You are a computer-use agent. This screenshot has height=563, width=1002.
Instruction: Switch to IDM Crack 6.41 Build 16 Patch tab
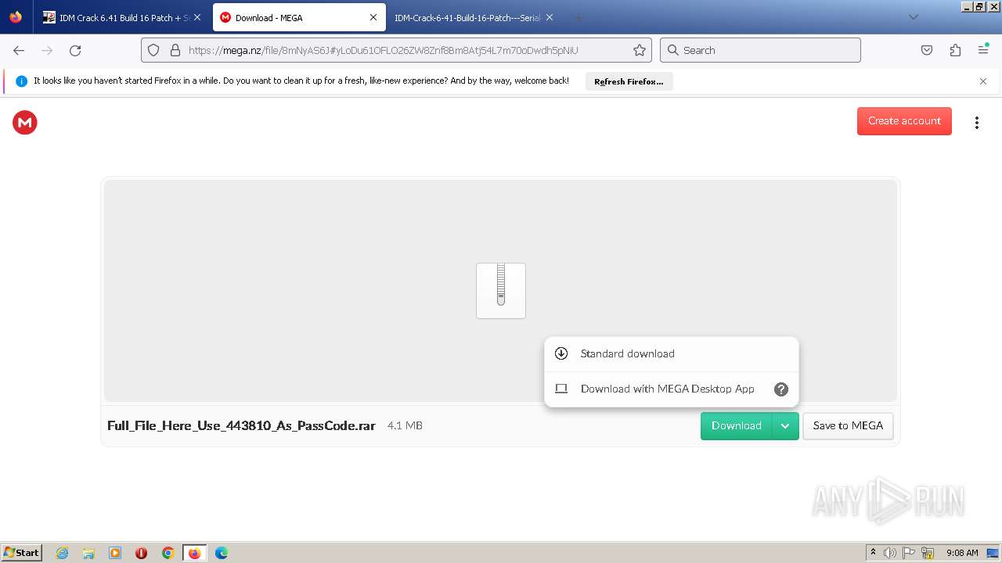pyautogui.click(x=122, y=17)
